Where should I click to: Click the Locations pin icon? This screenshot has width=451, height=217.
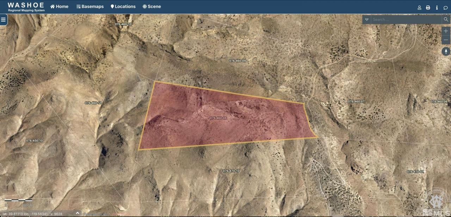[x=112, y=6]
